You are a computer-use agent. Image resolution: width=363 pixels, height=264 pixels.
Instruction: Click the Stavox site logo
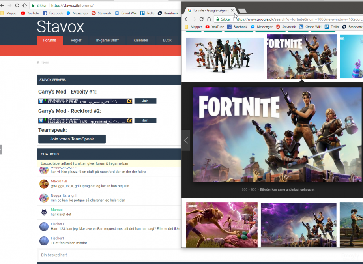tap(60, 26)
